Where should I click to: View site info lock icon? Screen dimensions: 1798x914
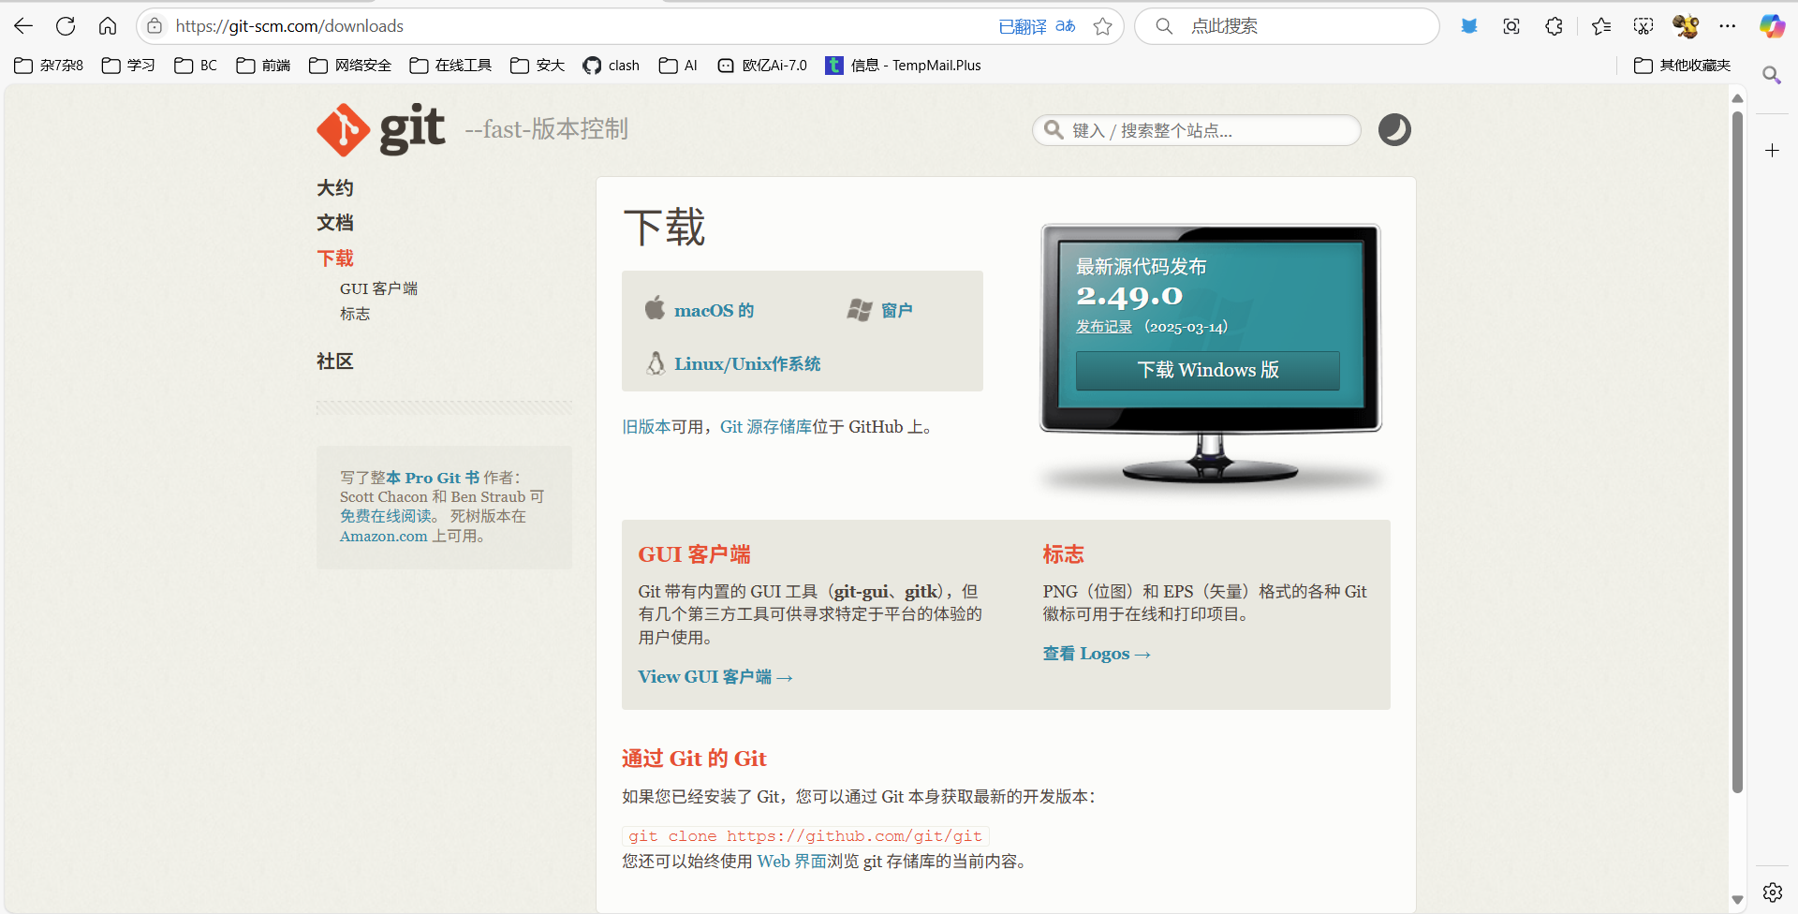[x=155, y=26]
